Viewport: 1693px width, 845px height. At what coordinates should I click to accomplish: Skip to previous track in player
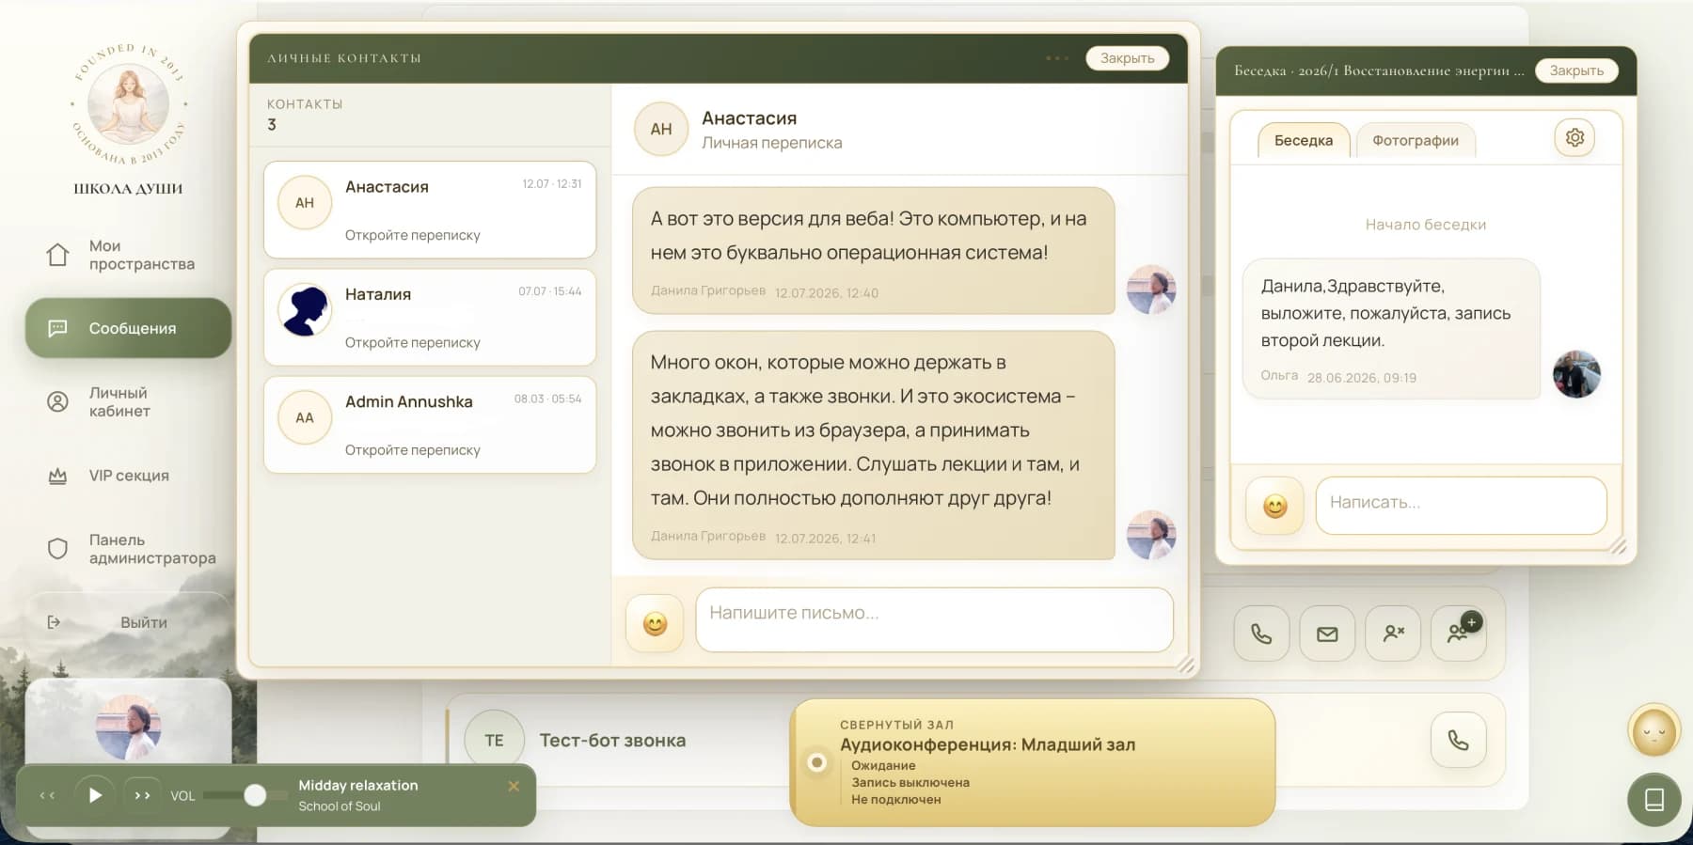[x=48, y=795]
